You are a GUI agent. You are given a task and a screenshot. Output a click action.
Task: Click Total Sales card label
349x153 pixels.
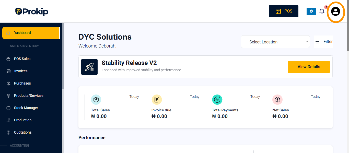pos(100,110)
